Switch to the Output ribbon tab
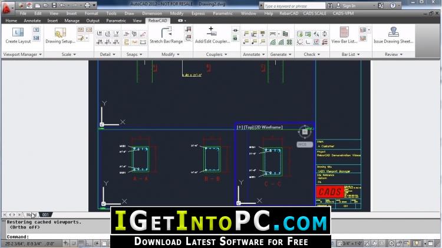The image size is (442, 248). click(x=93, y=21)
